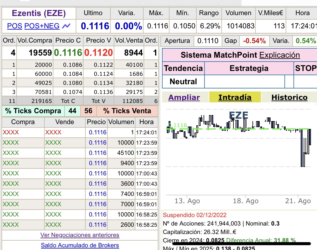The image size is (317, 250).
Task: Switch to the Intradía chart tab
Action: (235, 97)
